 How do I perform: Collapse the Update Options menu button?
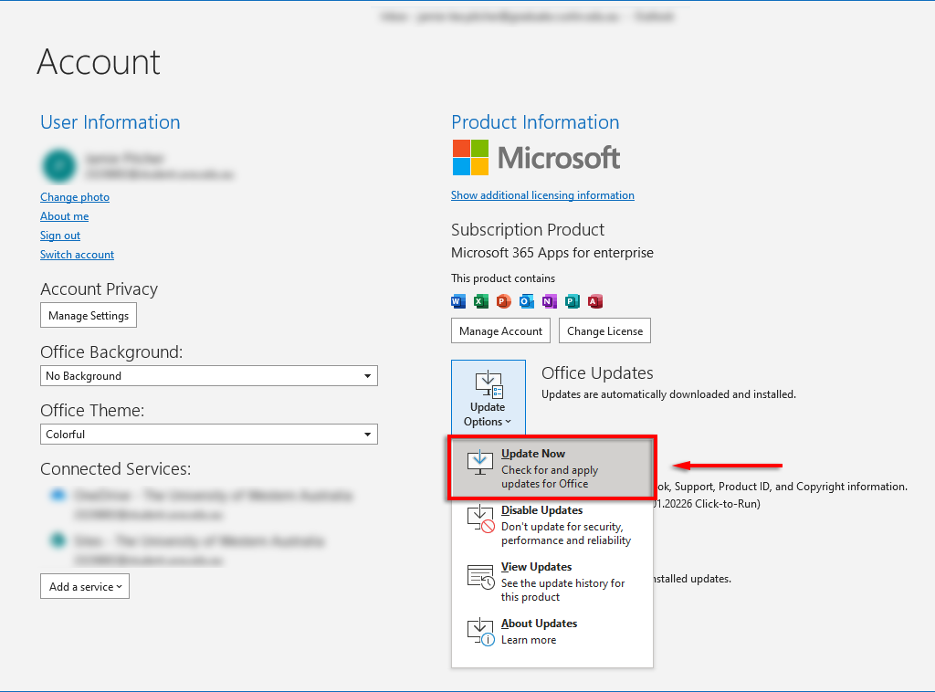click(x=488, y=397)
